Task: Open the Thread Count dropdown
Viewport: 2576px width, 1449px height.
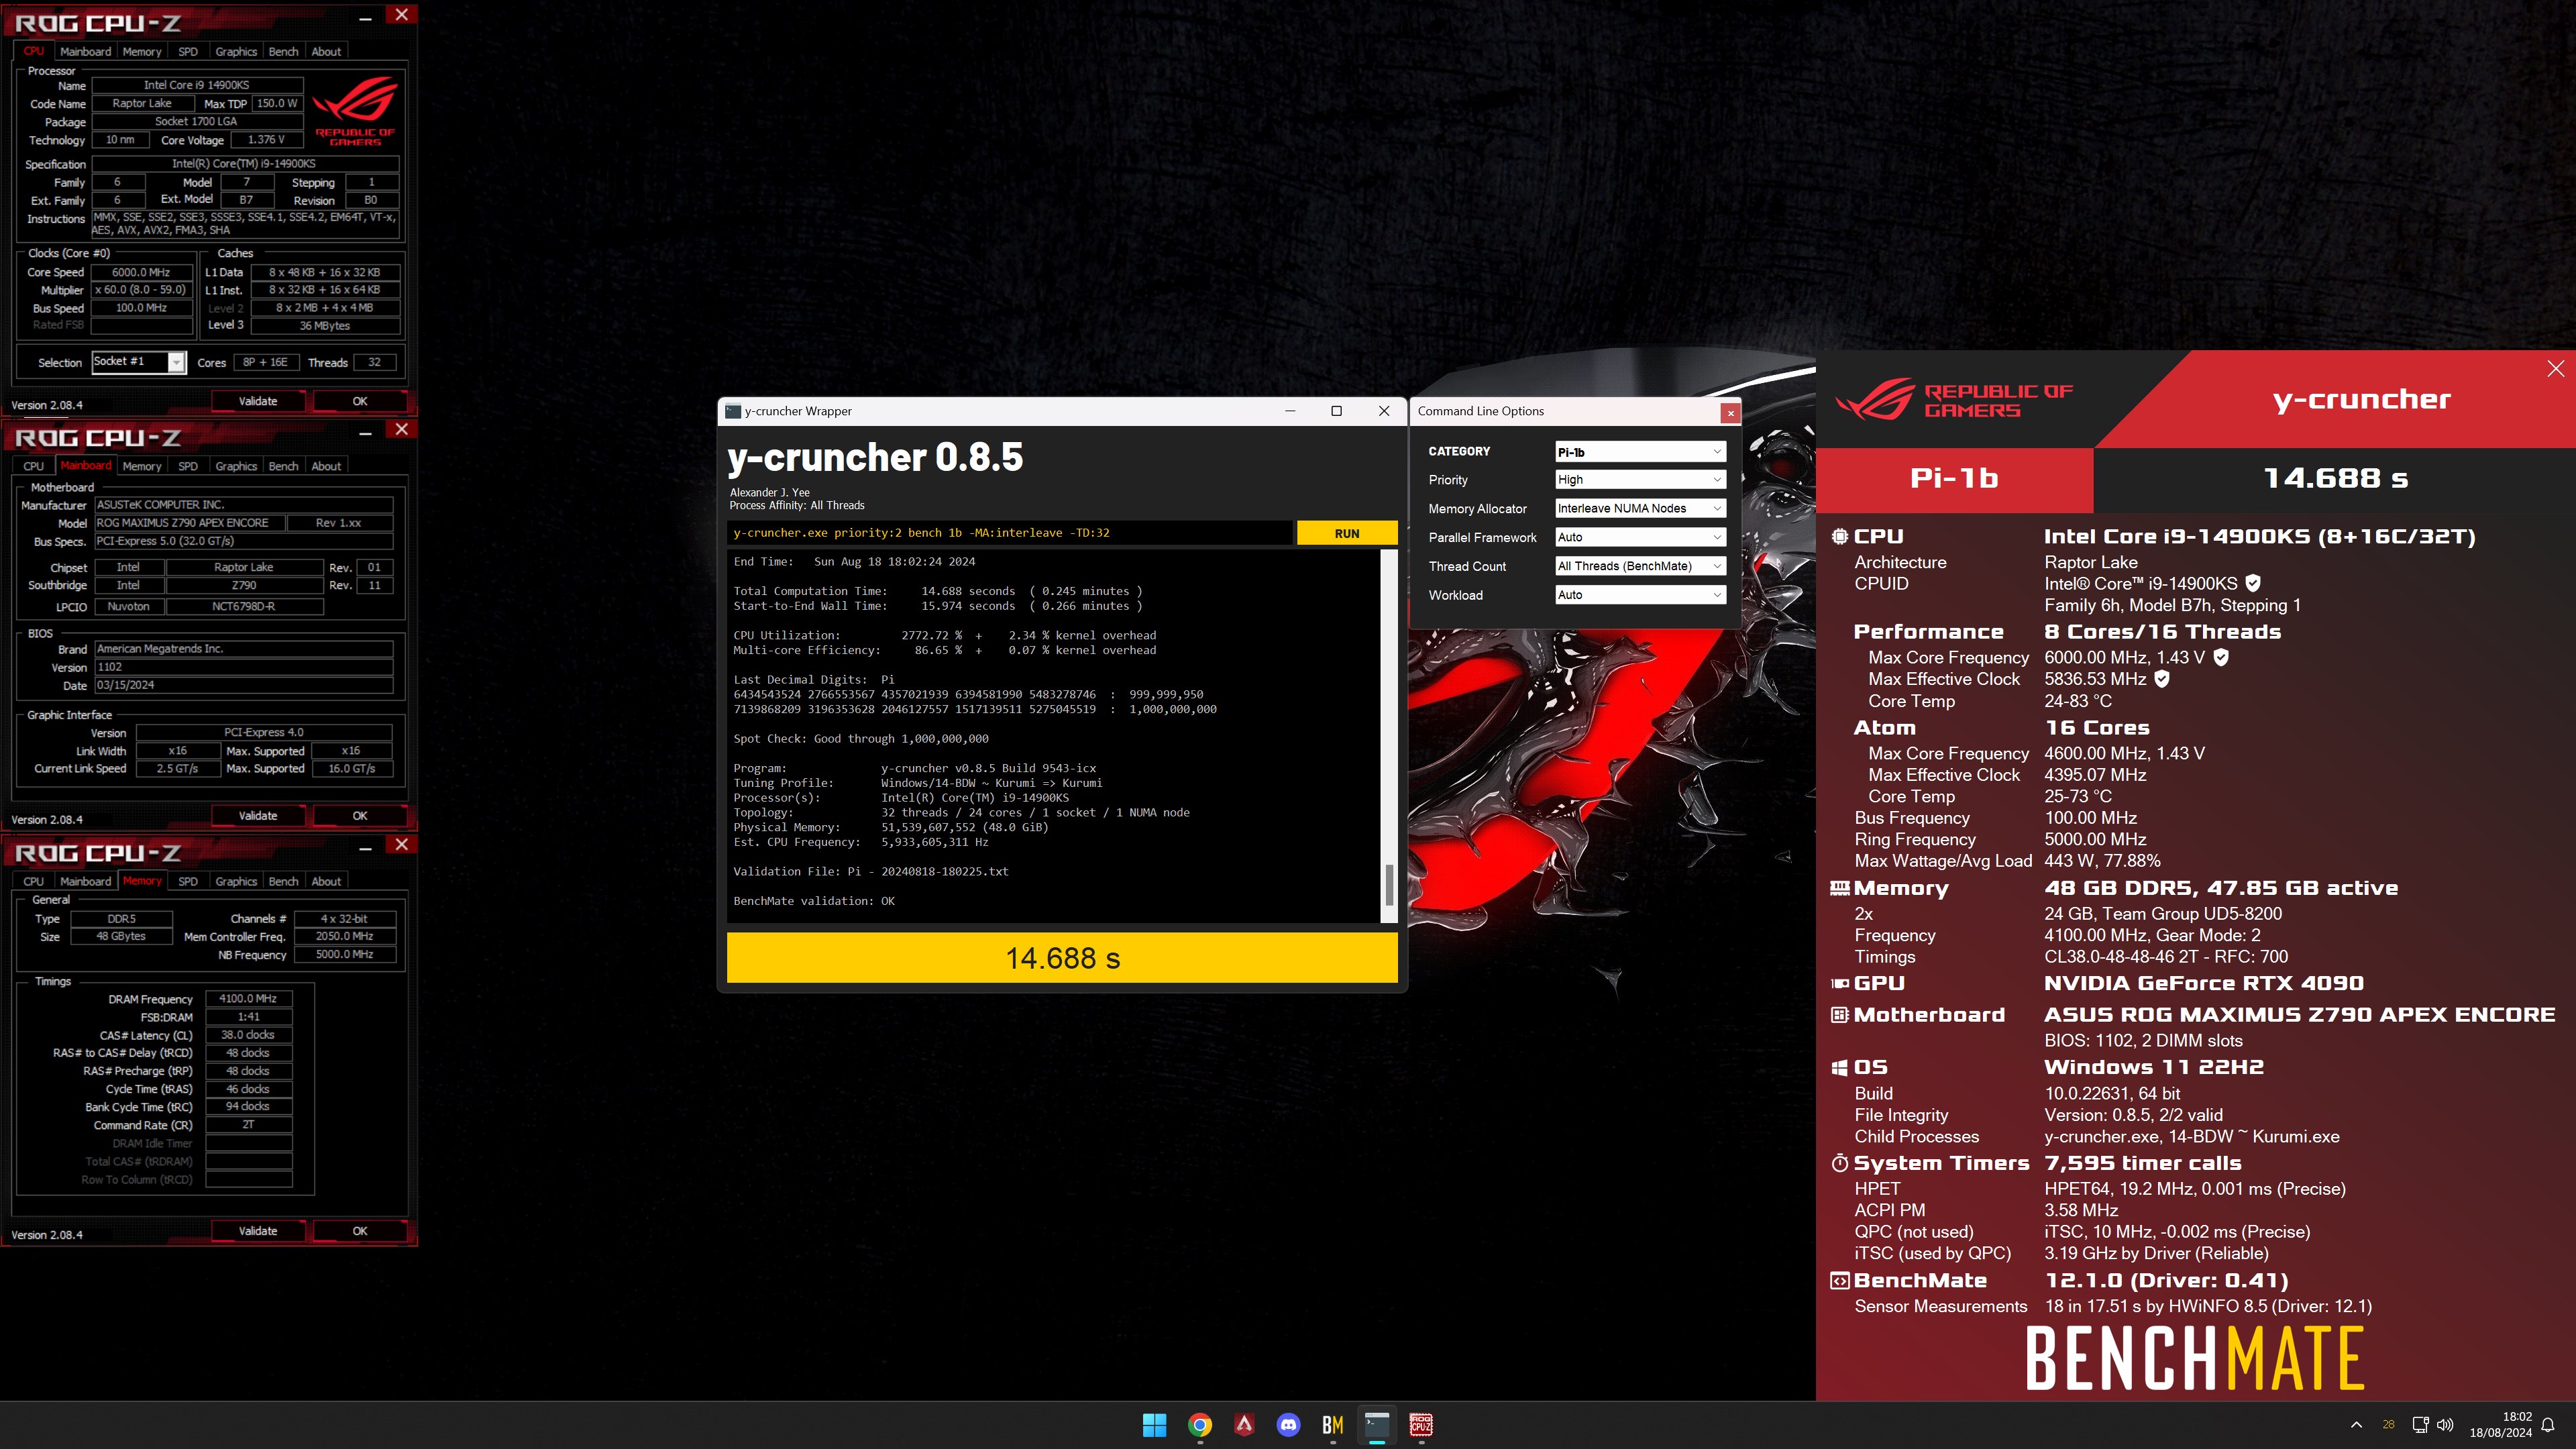Action: [1640, 566]
